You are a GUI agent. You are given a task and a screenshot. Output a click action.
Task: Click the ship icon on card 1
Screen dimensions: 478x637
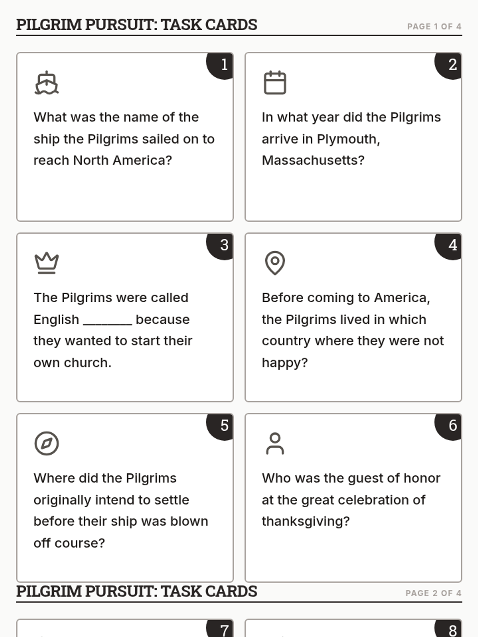(x=47, y=83)
